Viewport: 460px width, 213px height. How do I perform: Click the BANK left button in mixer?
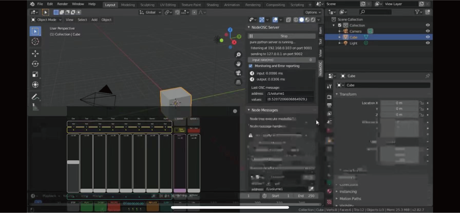[x=180, y=121]
